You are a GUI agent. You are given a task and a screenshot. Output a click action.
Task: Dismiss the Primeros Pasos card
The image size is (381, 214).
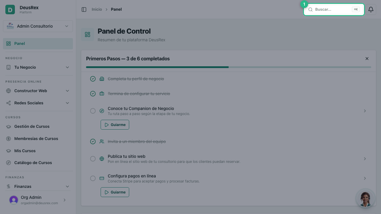coord(367,59)
